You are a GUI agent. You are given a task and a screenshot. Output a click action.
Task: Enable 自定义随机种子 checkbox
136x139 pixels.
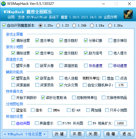(85, 85)
